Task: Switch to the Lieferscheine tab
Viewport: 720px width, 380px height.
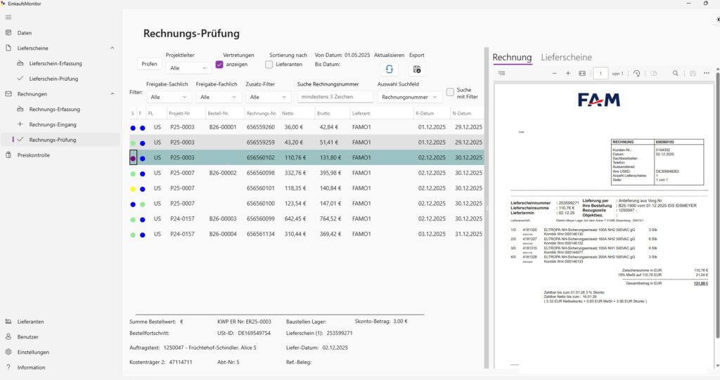Action: point(566,58)
